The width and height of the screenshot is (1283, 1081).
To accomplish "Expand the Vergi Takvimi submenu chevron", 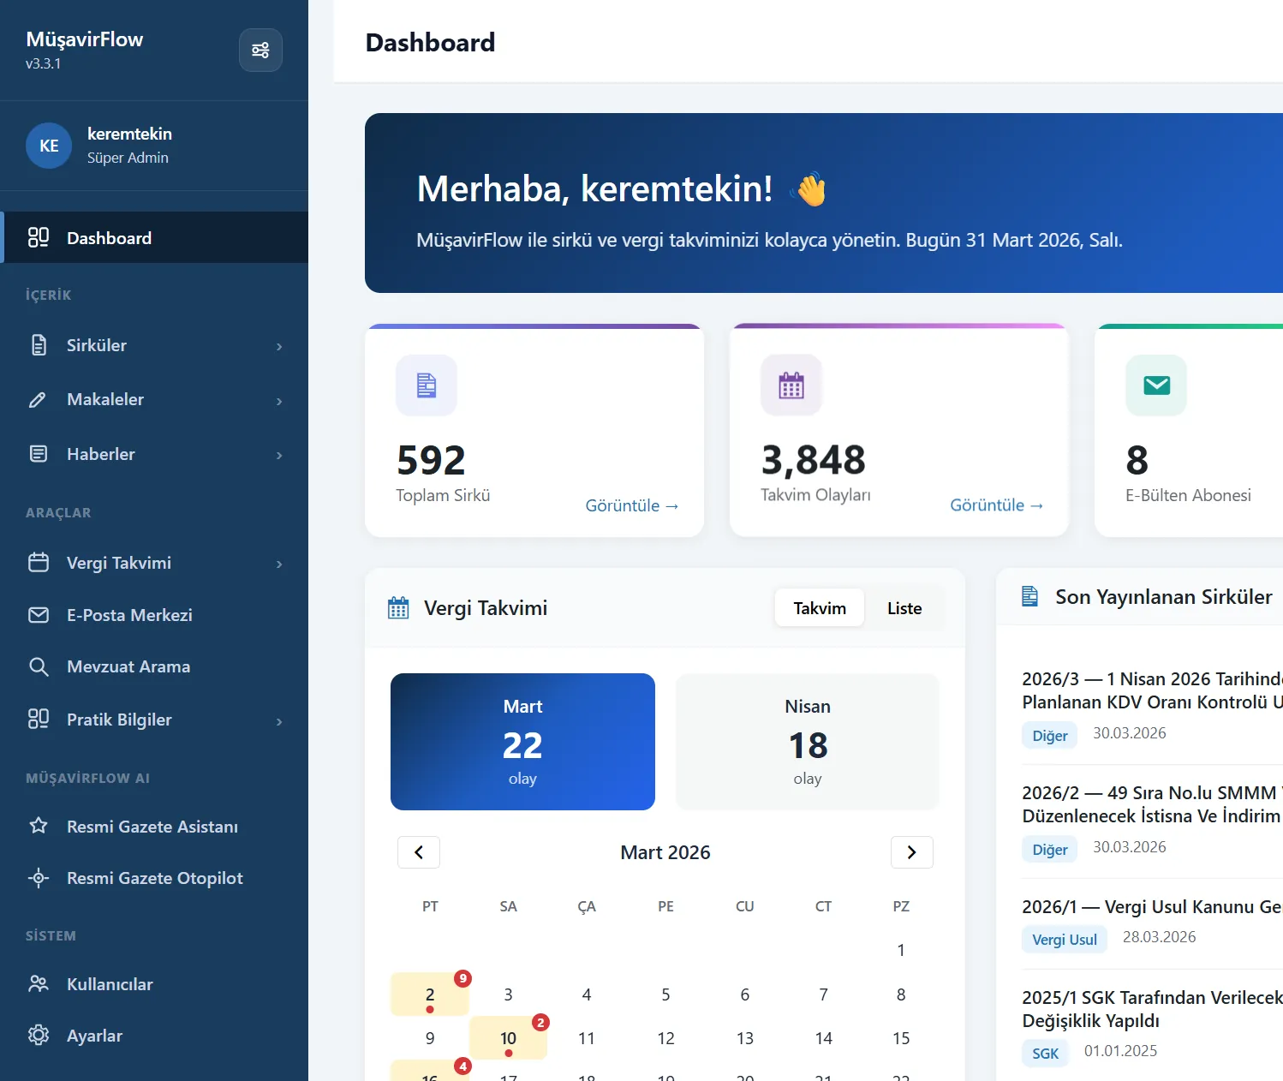I will click(279, 564).
